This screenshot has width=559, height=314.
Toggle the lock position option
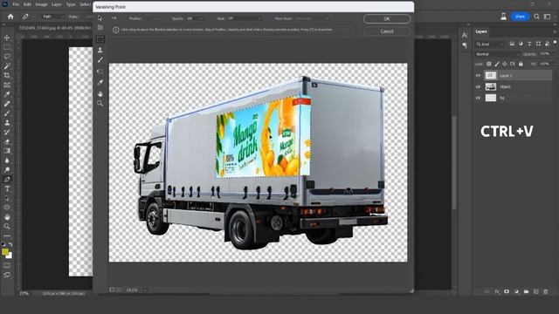505,64
